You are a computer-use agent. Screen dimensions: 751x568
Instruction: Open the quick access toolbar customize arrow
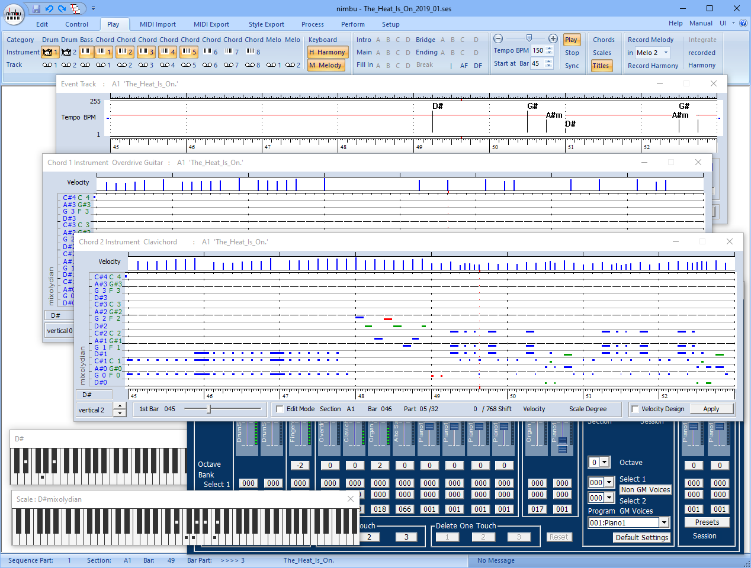93,8
